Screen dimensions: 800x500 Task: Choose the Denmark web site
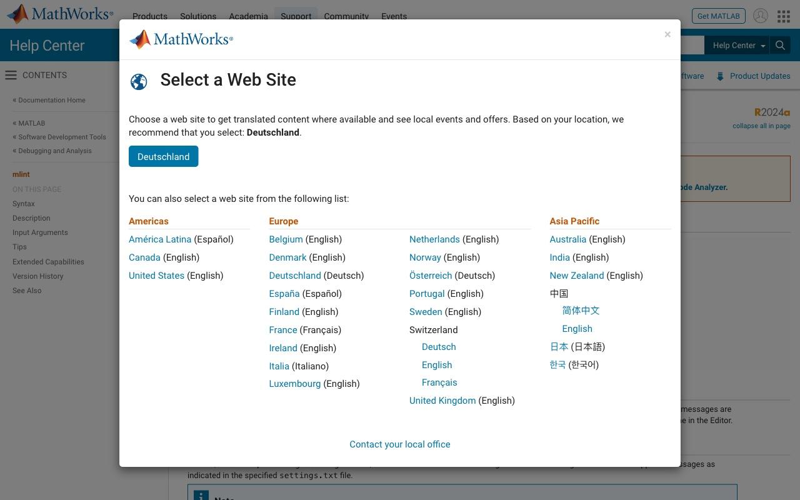click(x=287, y=257)
